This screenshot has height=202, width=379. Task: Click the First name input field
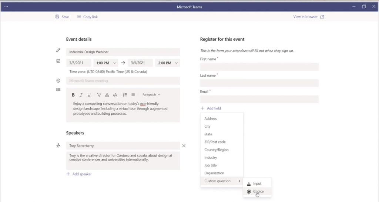click(259, 67)
